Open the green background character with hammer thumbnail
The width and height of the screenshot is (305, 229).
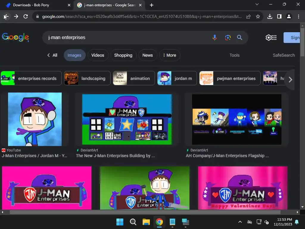pyautogui.click(x=145, y=188)
